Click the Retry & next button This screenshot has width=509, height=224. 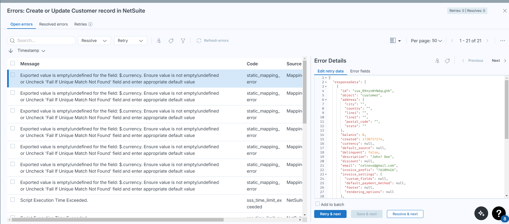click(330, 214)
